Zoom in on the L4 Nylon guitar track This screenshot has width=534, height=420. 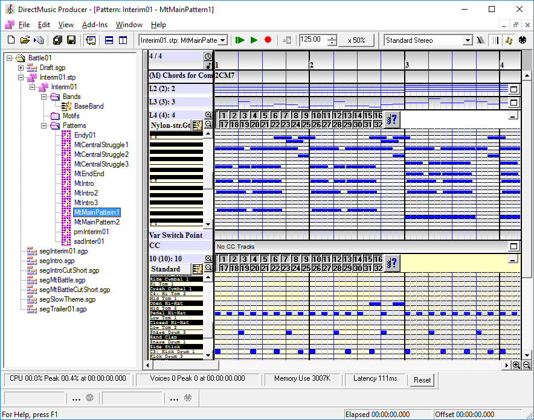tap(208, 115)
